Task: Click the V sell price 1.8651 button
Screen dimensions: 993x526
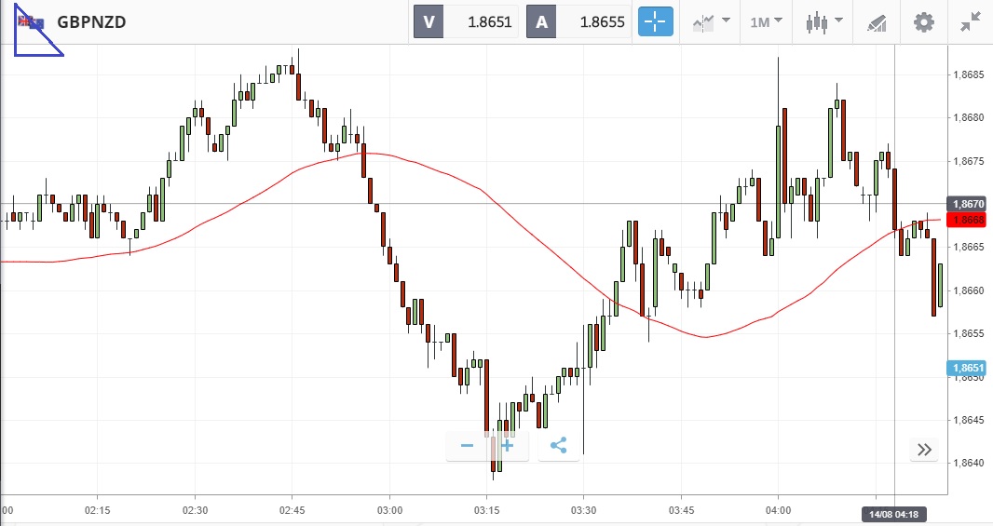Action: [x=465, y=21]
